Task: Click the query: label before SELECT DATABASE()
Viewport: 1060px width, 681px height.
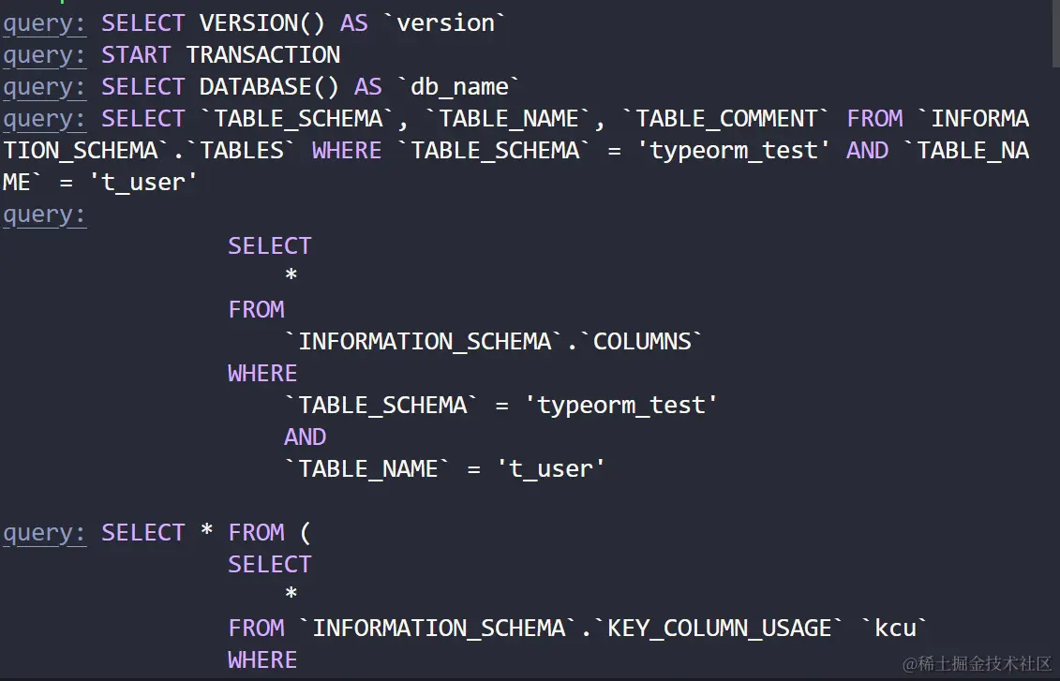Action: (44, 86)
